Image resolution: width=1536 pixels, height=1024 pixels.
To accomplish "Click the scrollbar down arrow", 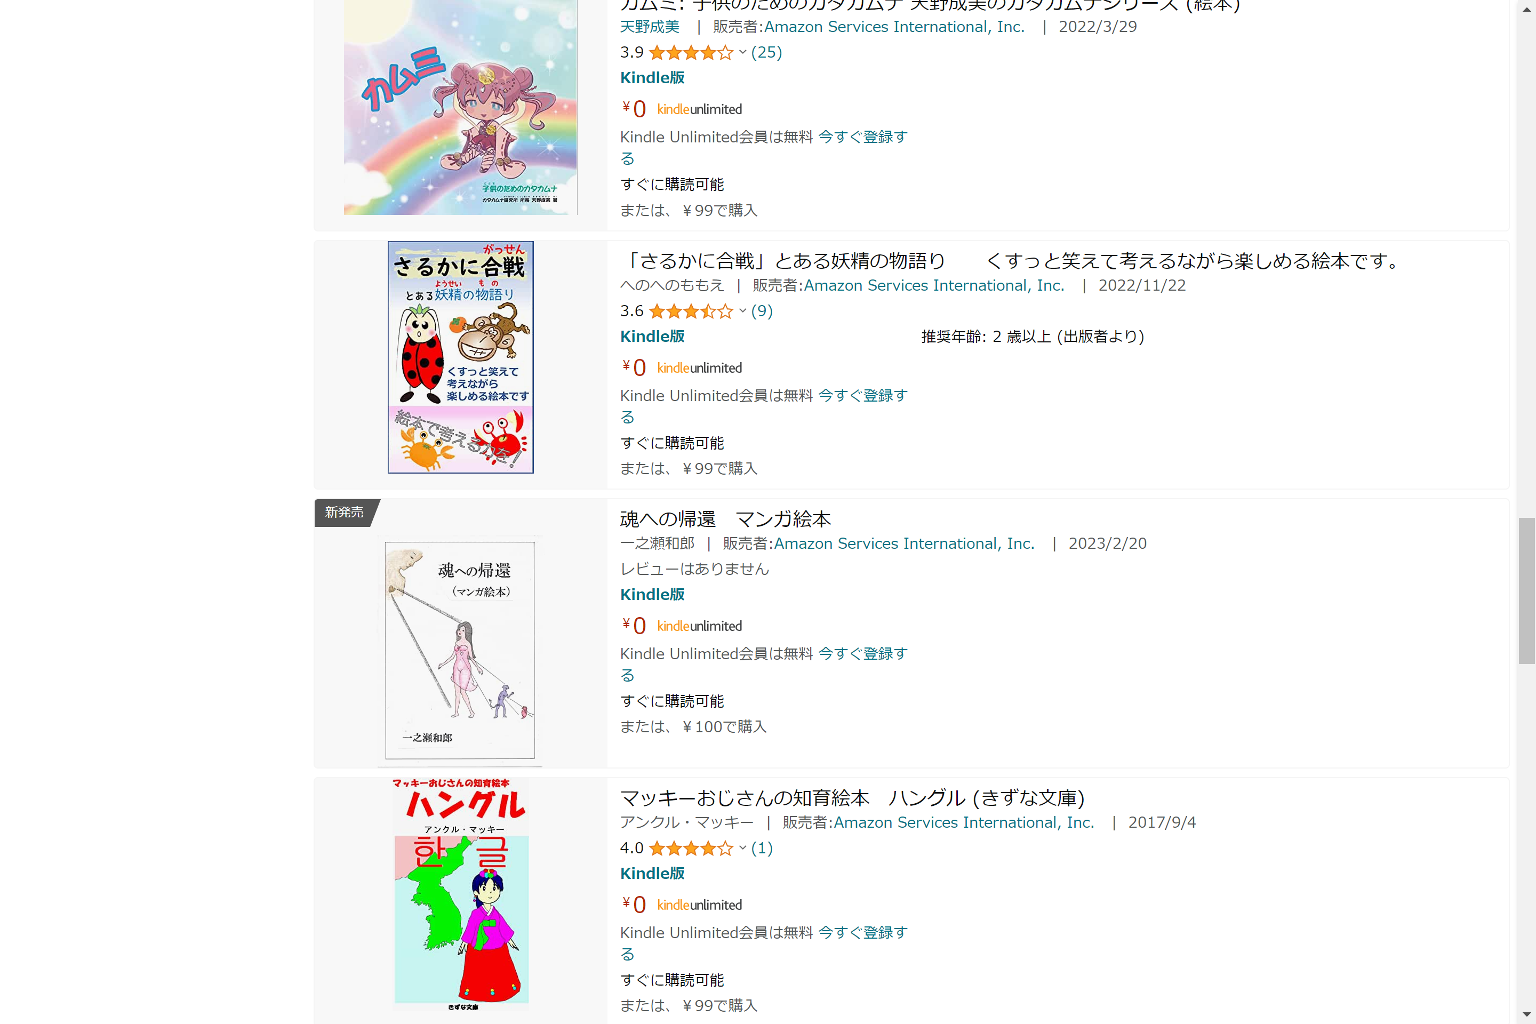I will pyautogui.click(x=1526, y=1015).
